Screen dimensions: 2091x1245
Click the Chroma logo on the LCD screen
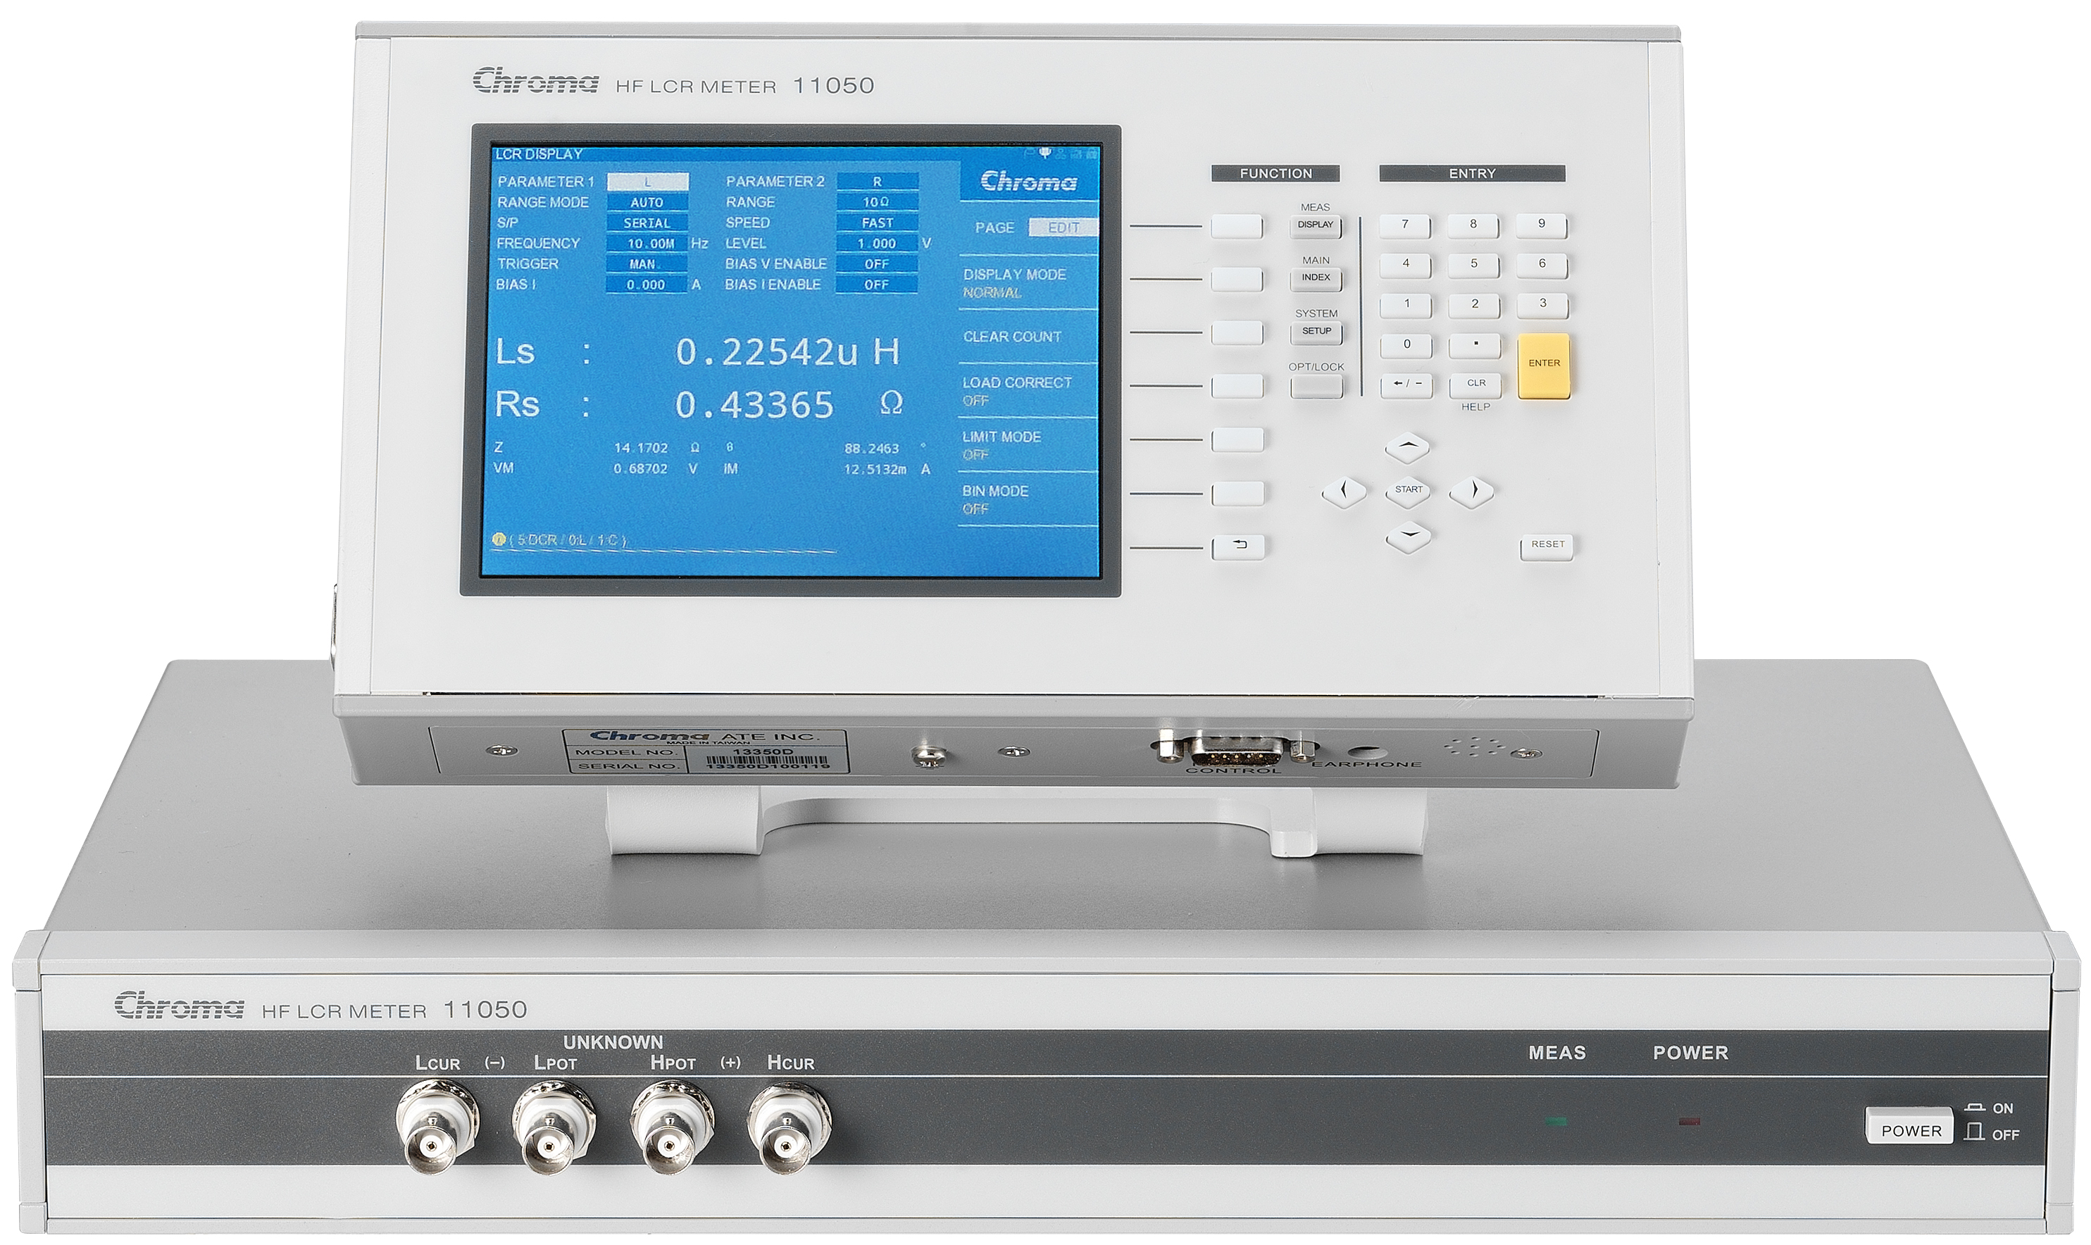click(1028, 182)
